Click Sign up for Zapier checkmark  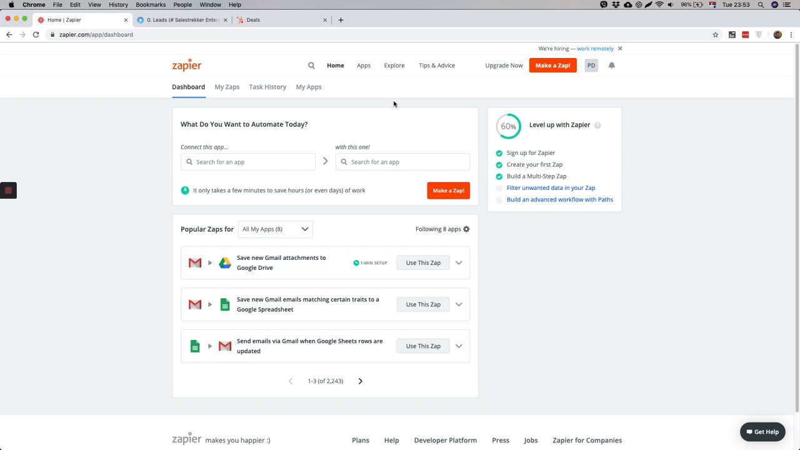click(499, 153)
